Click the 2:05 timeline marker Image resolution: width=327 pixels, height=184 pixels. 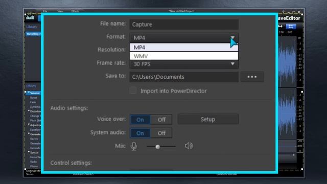pyautogui.click(x=290, y=32)
